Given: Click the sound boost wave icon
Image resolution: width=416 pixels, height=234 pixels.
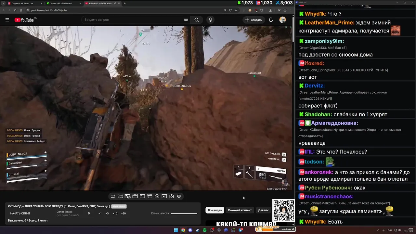Looking at the screenshot, I should point(120,196).
